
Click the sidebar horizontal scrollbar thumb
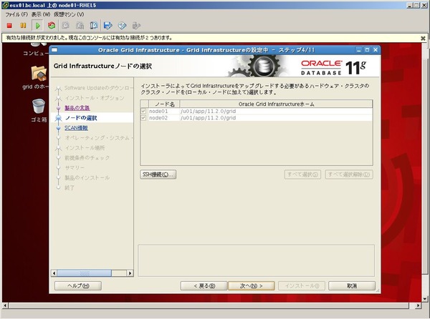pyautogui.click(x=84, y=273)
